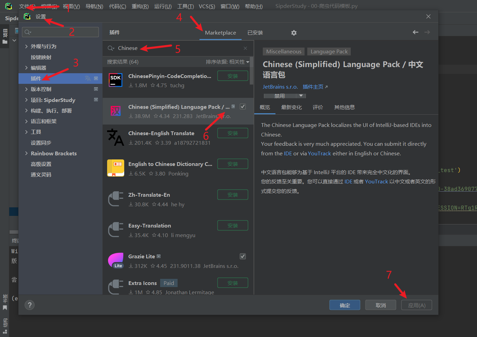Click the 取消 button

click(x=381, y=305)
